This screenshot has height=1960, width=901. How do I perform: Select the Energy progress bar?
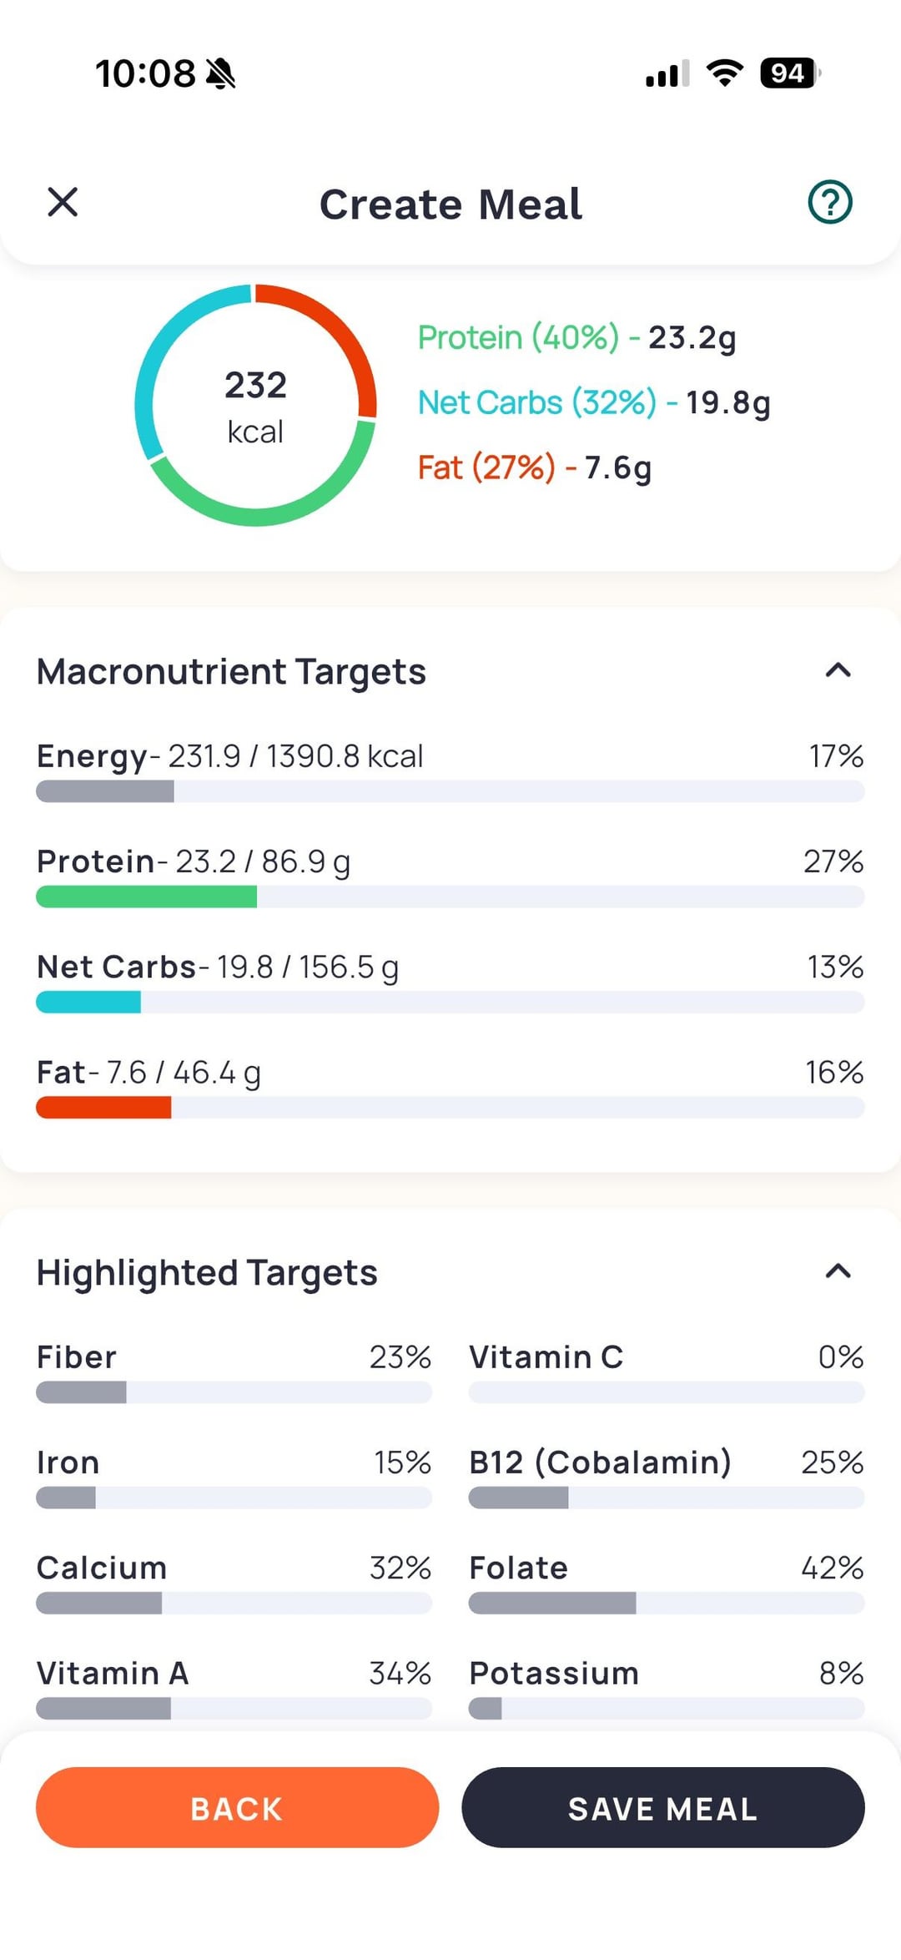(x=450, y=791)
